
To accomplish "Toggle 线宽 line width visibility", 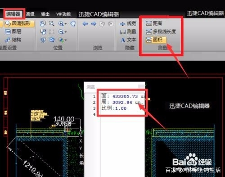I will (x=128, y=23).
